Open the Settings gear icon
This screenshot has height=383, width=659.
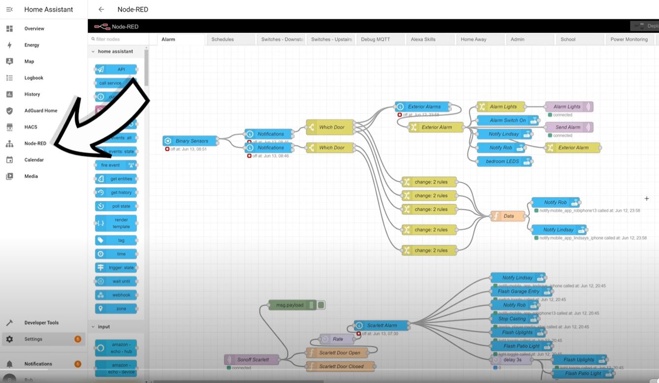(x=9, y=339)
